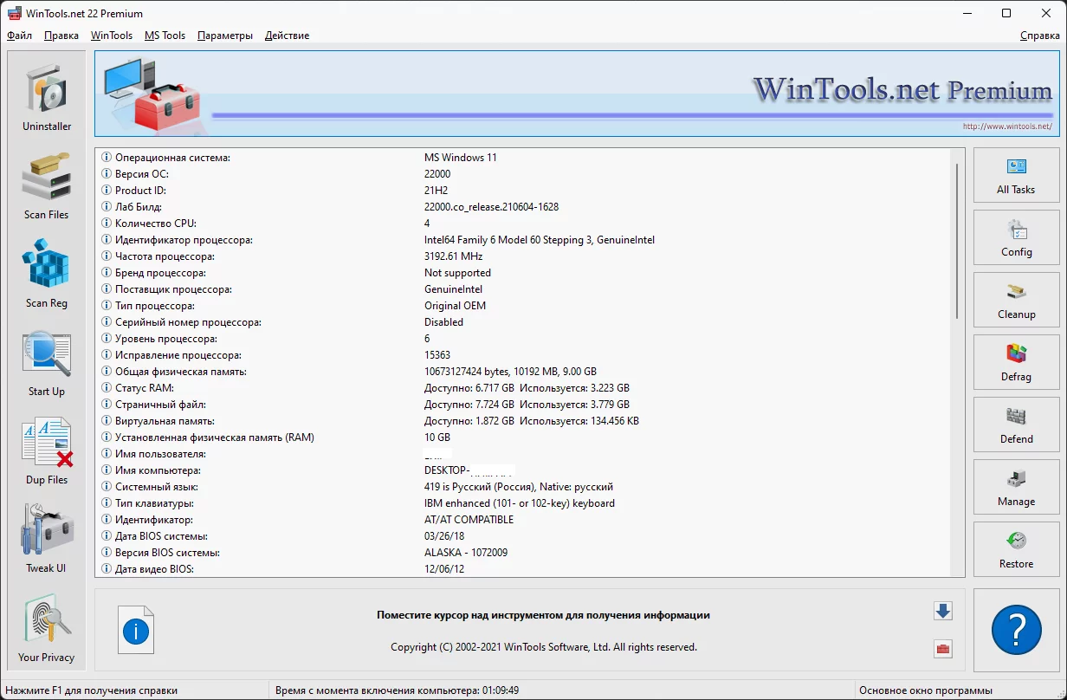
Task: Click info icon beside Количество CPU
Action: click(x=107, y=224)
